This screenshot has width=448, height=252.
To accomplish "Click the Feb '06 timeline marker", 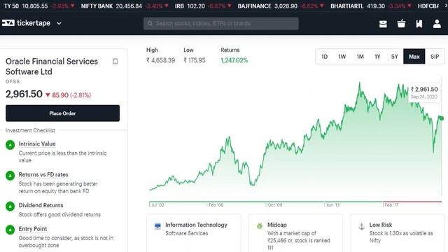I will 216,205.
